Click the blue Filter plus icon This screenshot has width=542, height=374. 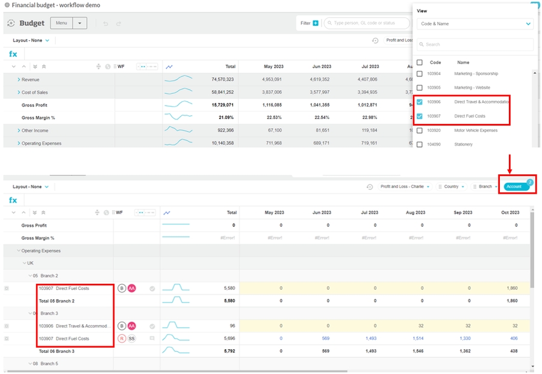(x=316, y=23)
